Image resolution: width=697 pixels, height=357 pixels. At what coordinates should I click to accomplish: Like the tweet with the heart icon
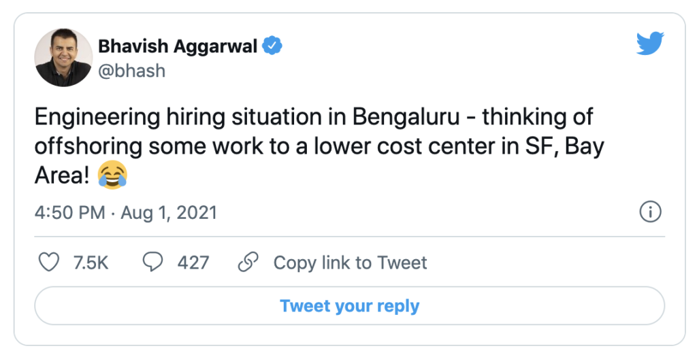(49, 262)
